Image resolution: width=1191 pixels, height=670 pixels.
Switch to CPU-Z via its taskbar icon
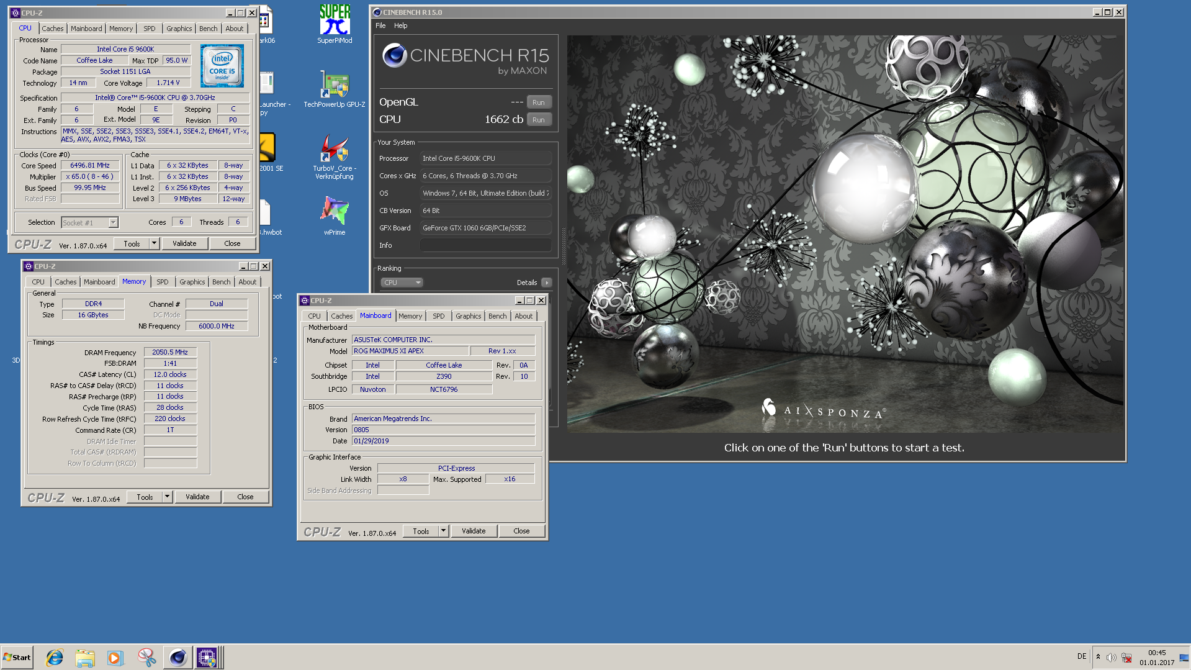click(207, 658)
